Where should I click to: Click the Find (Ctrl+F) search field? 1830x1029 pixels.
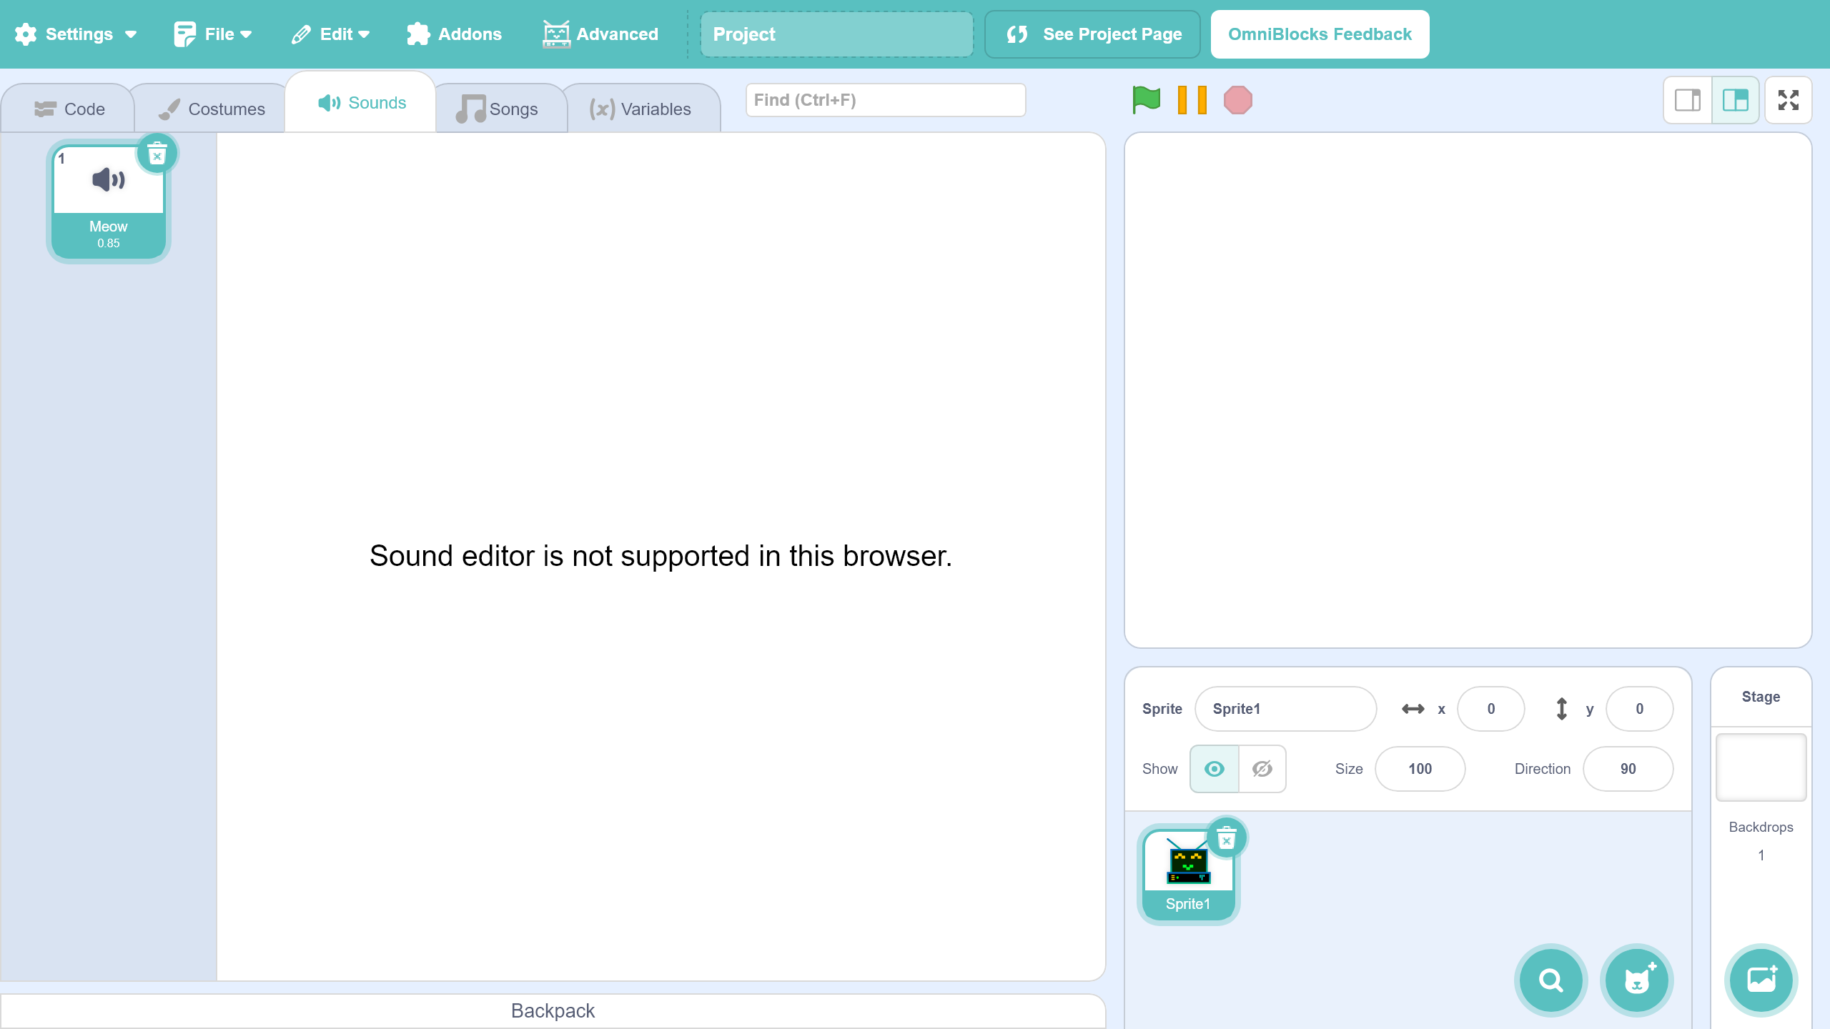(x=885, y=100)
